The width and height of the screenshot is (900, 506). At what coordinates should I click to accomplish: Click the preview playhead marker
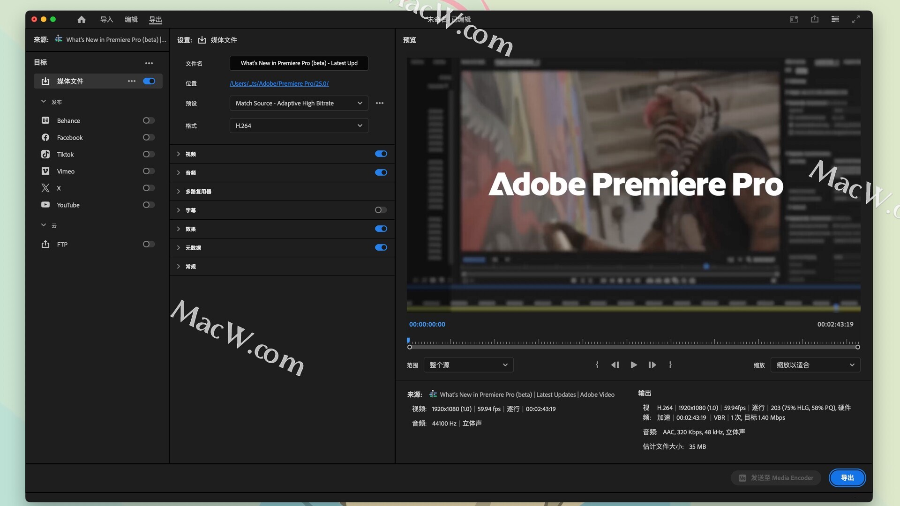[408, 341]
